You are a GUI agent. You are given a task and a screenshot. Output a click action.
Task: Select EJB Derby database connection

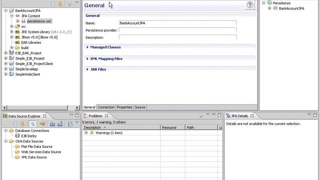pos(29,136)
